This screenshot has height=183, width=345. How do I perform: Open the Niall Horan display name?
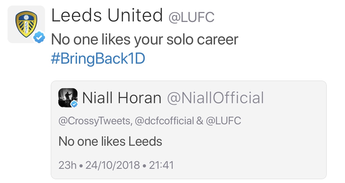pyautogui.click(x=122, y=98)
